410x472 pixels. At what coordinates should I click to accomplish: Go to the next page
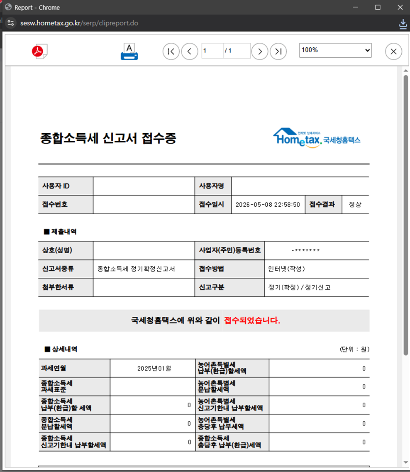(260, 51)
